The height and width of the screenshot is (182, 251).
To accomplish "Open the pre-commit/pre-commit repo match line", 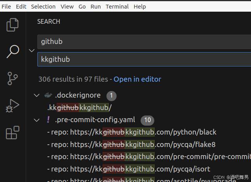I will (x=149, y=157).
